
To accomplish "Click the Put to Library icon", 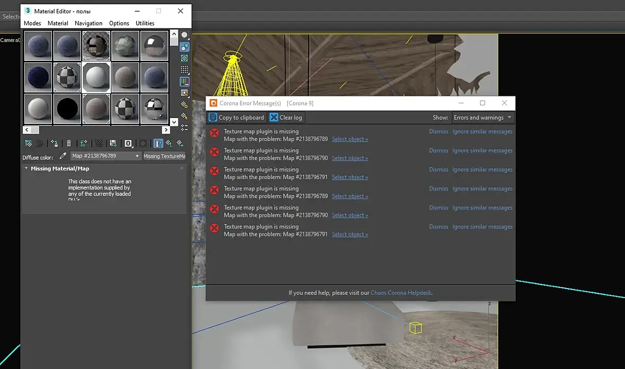I will coord(113,143).
